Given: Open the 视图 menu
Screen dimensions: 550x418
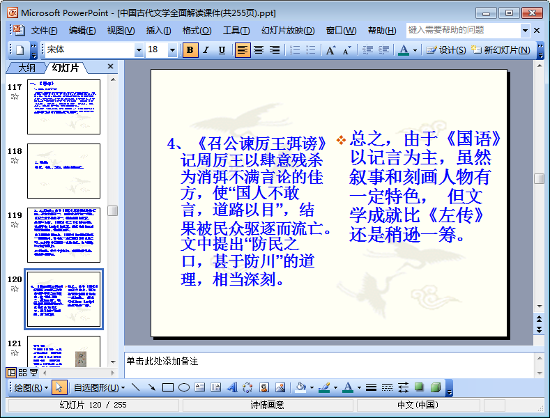Looking at the screenshot, I should [x=121, y=31].
